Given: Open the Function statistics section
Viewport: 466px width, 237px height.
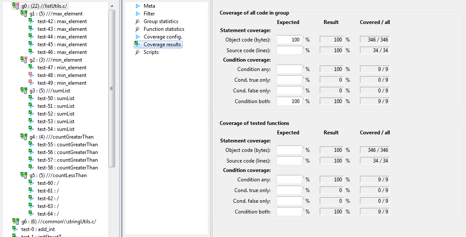Looking at the screenshot, I should (x=164, y=29).
